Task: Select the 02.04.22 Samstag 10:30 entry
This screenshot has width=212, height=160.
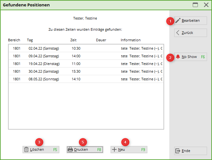Action: [86, 48]
